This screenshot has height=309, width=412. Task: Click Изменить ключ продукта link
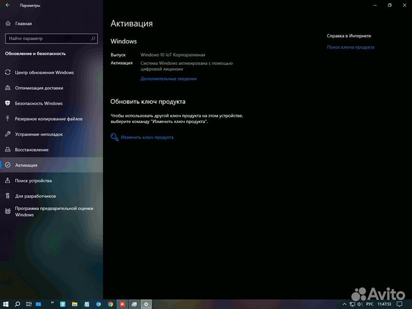[146, 137]
